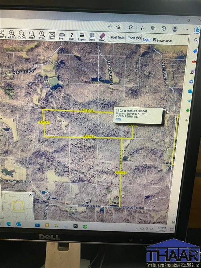Image resolution: width=201 pixels, height=268 pixels.
Task: Click the Send envelope icon
Action: click(52, 36)
